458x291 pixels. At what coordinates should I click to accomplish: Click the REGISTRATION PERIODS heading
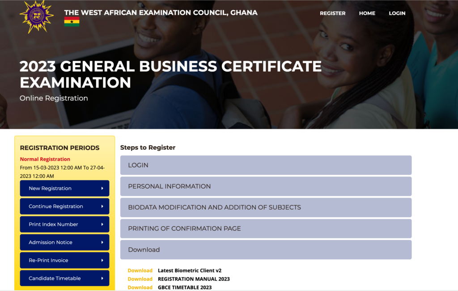tap(59, 148)
